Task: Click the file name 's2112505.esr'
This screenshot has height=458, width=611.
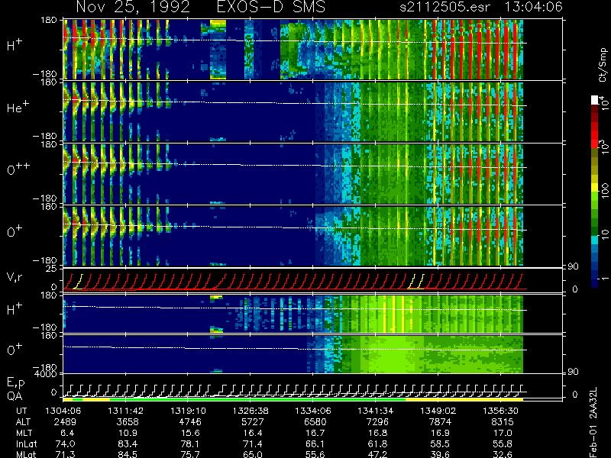Action: point(445,7)
